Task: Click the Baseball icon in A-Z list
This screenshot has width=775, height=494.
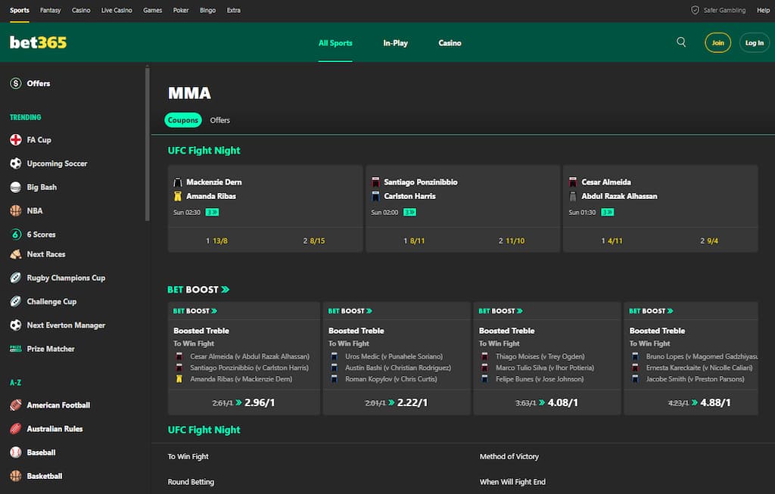Action: [16, 452]
